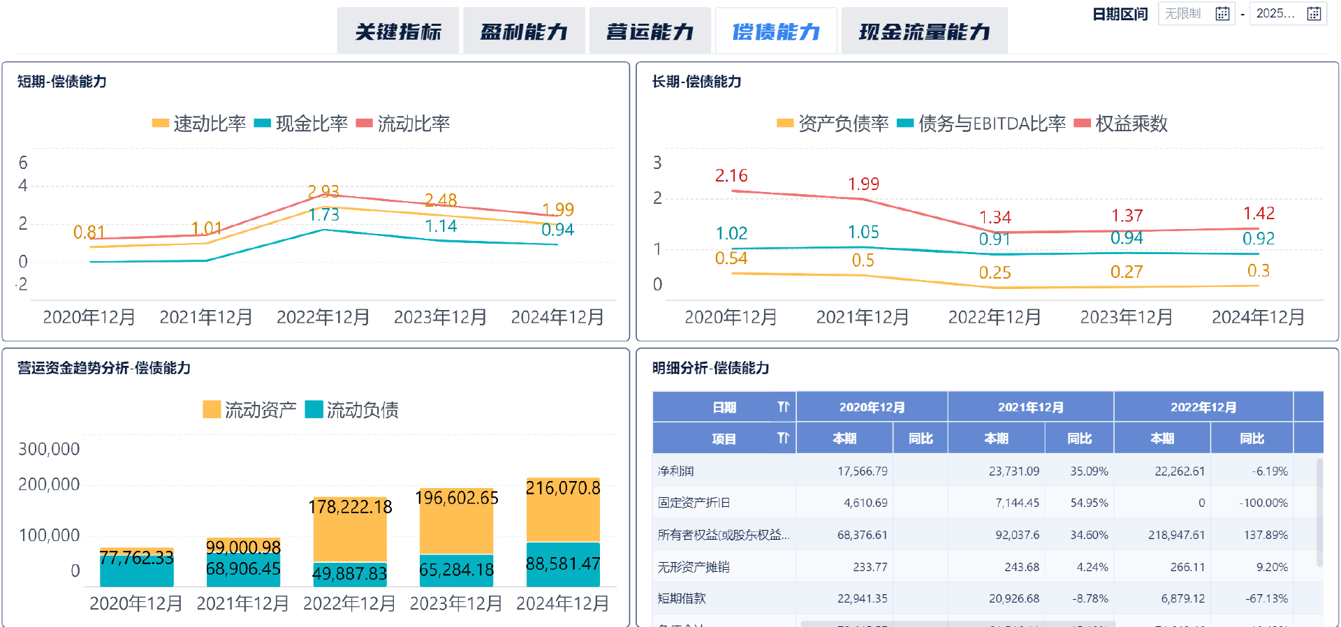Click the horizontal scrollbar below the 明细分析 table
This screenshot has width=1341, height=627.
(958, 624)
